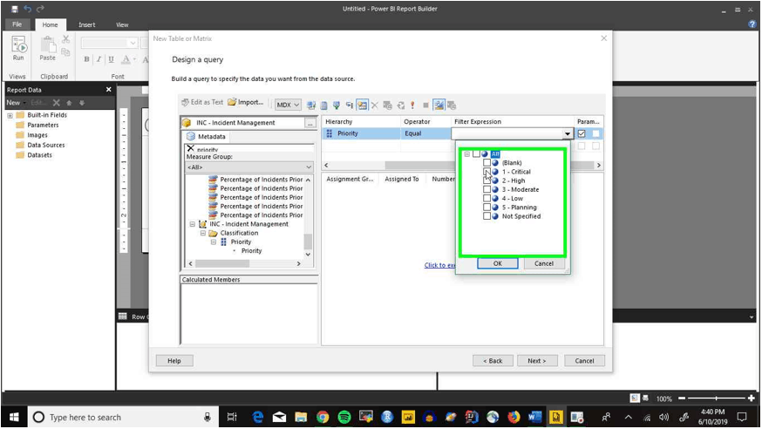Click the zoom out minus button
Viewport: 762px width, 429px height.
pos(682,398)
